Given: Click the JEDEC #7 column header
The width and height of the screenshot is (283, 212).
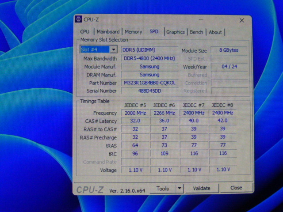Looking at the screenshot, I should pos(194,105).
